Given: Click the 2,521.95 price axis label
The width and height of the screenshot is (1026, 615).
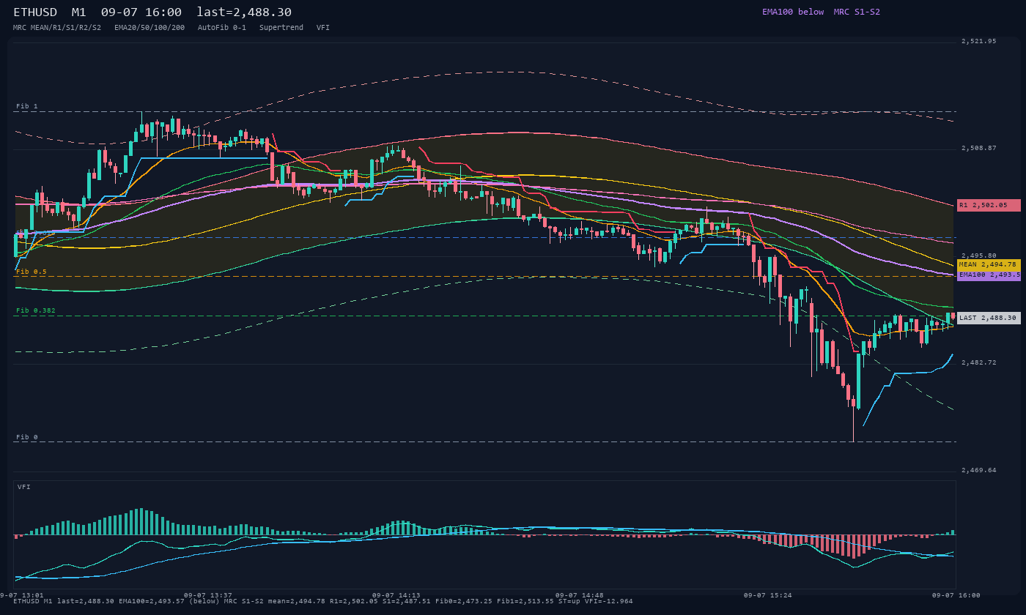Looking at the screenshot, I should click(979, 41).
